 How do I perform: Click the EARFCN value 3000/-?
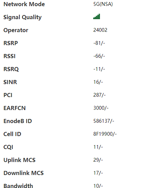101,108
